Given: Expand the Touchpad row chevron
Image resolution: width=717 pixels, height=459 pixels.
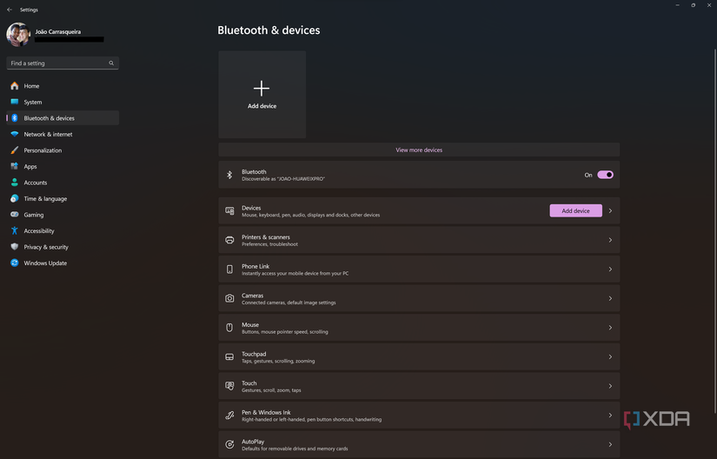Looking at the screenshot, I should click(x=610, y=357).
